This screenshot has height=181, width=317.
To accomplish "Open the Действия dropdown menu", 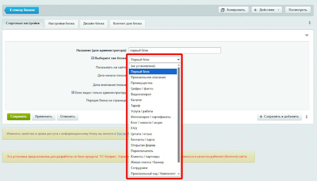I will click(267, 10).
